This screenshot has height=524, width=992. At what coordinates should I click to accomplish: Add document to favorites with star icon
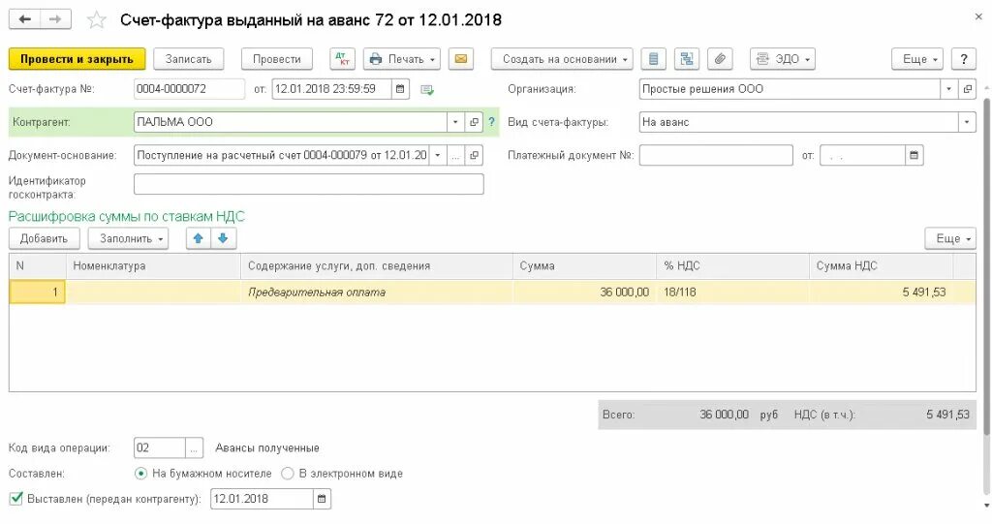(x=96, y=19)
